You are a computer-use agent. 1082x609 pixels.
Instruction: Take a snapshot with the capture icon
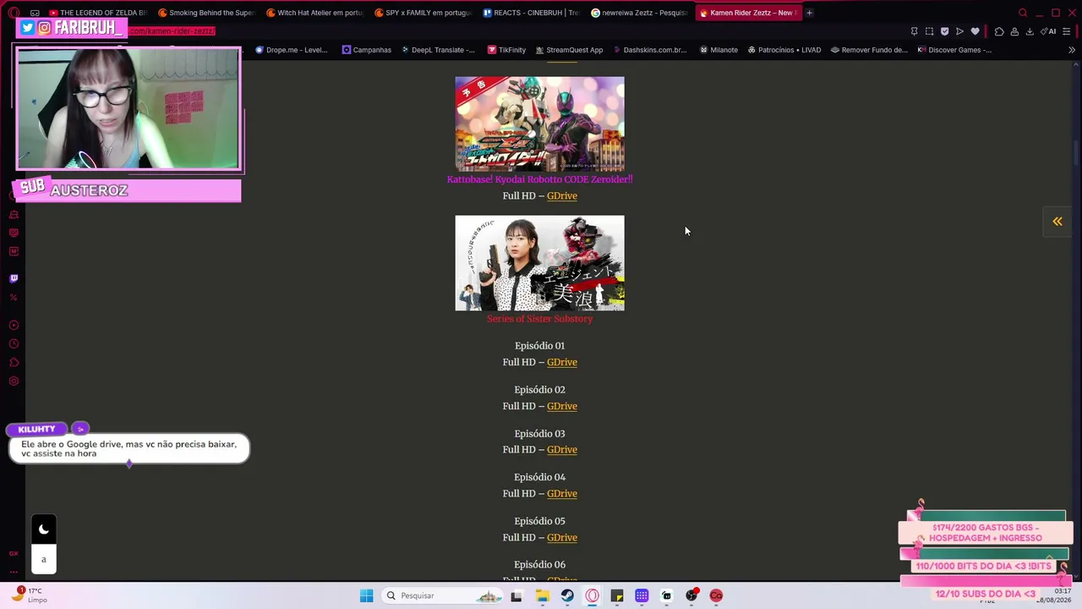click(x=929, y=31)
